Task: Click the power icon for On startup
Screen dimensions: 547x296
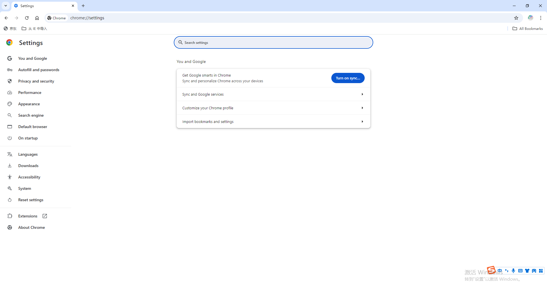Action: click(10, 138)
